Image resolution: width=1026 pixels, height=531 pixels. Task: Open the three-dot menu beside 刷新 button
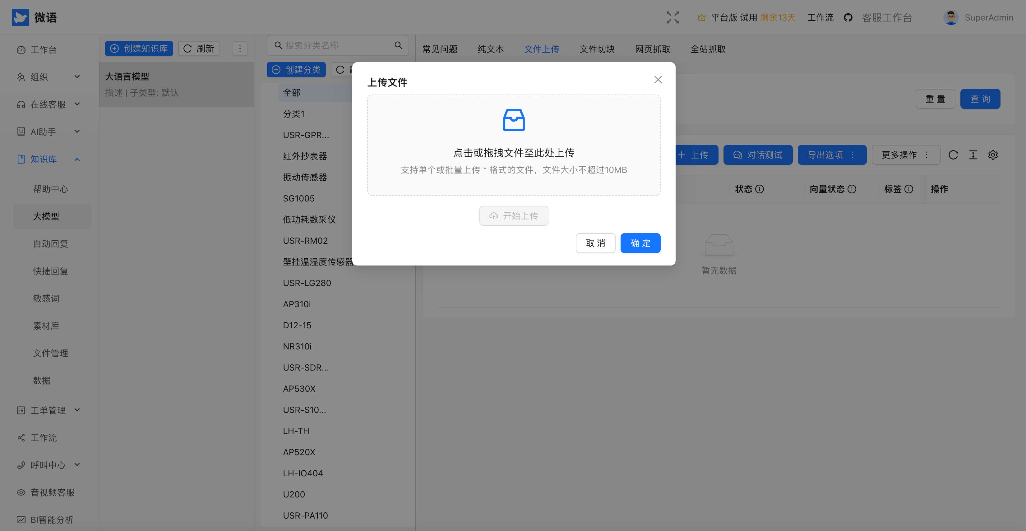point(240,48)
